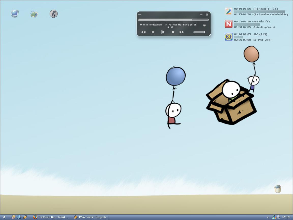Toggle the round button beside song title
This screenshot has width=293, height=220.
click(204, 25)
